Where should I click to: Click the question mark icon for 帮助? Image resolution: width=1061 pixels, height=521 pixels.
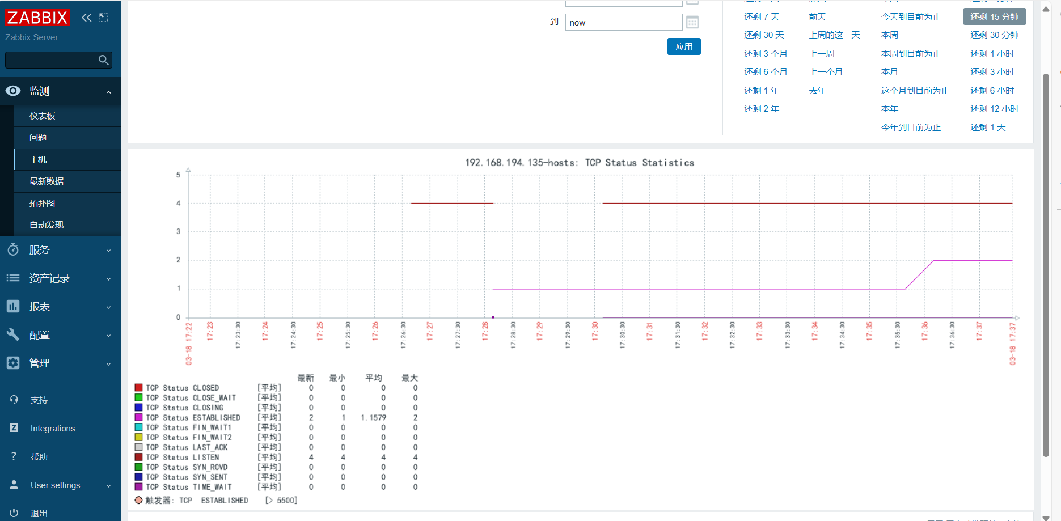(x=14, y=456)
